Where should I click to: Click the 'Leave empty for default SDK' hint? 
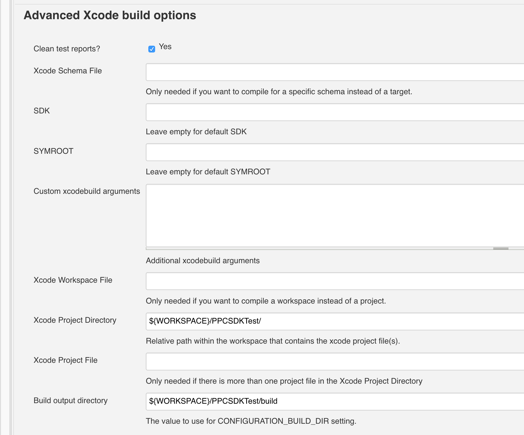pos(196,132)
